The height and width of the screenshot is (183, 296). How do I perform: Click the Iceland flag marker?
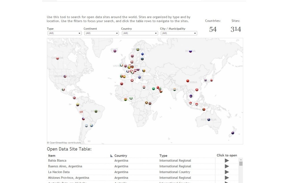(115, 51)
